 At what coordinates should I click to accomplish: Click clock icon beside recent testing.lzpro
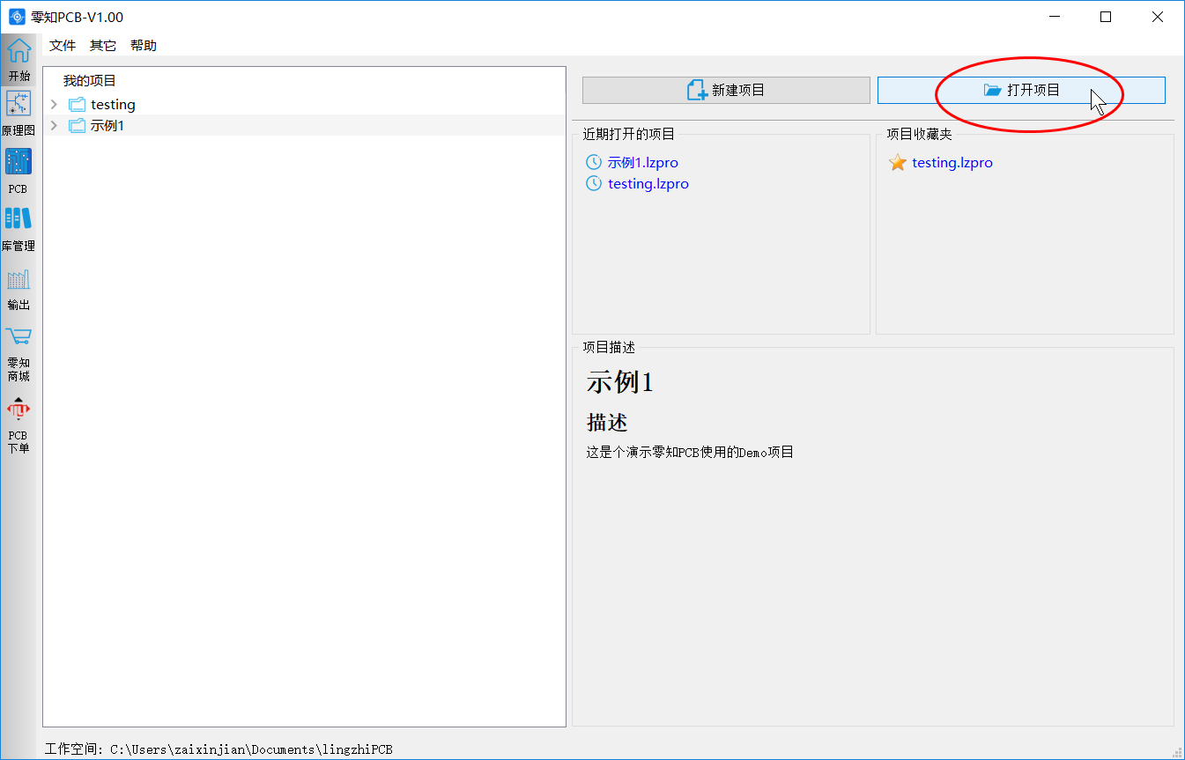[x=593, y=184]
